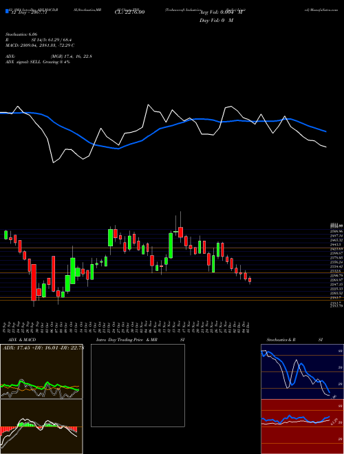The height and width of the screenshot is (454, 344).
Task: Click the ADX signal: SELL Growing text
Action: pyautogui.click(x=38, y=62)
